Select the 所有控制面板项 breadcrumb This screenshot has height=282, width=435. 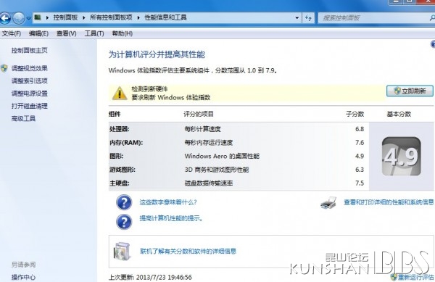coord(111,17)
